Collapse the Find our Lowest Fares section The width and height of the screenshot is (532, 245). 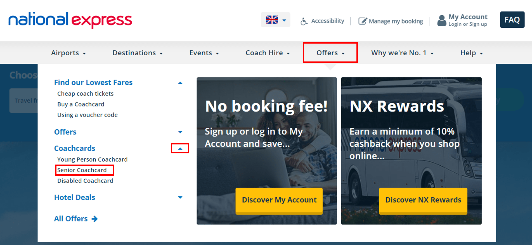[180, 83]
